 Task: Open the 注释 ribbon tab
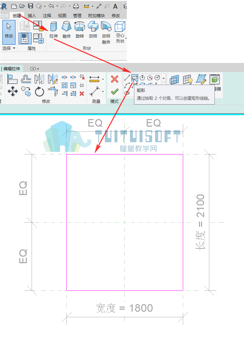pos(47,16)
